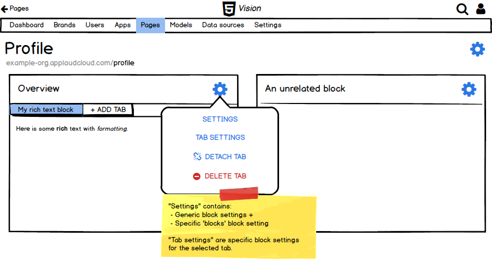Viewport: 492px width, 259px height.
Task: Navigate to Models
Action: pyautogui.click(x=181, y=25)
